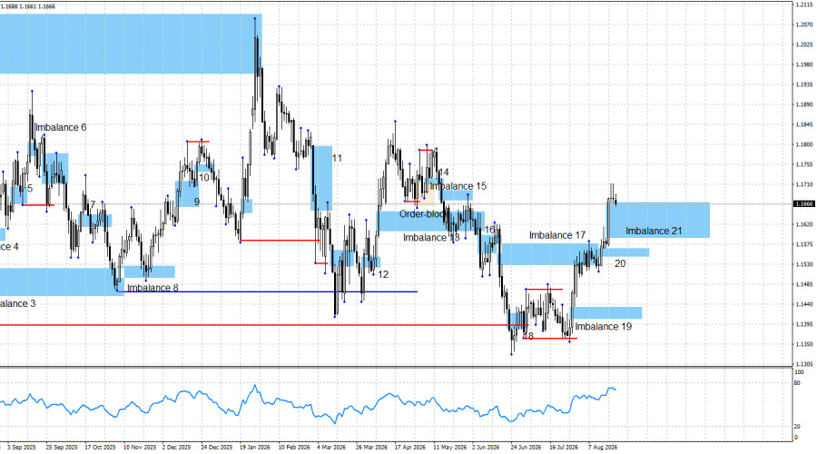
Task: Select the blue oscillator line in lower panel
Action: pyautogui.click(x=308, y=404)
